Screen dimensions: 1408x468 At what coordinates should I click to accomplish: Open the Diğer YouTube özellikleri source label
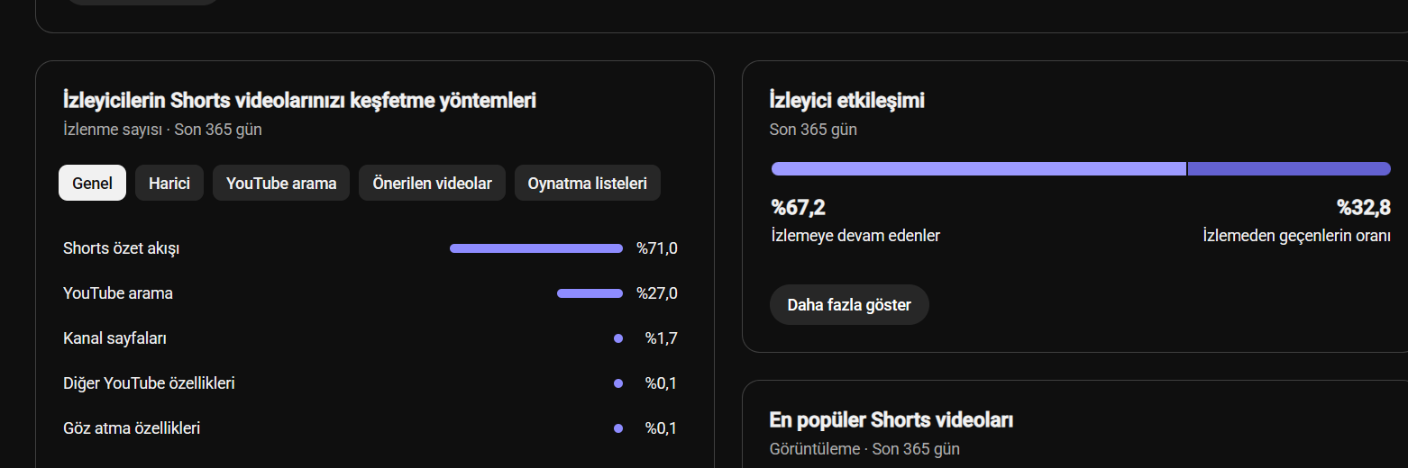tap(149, 383)
